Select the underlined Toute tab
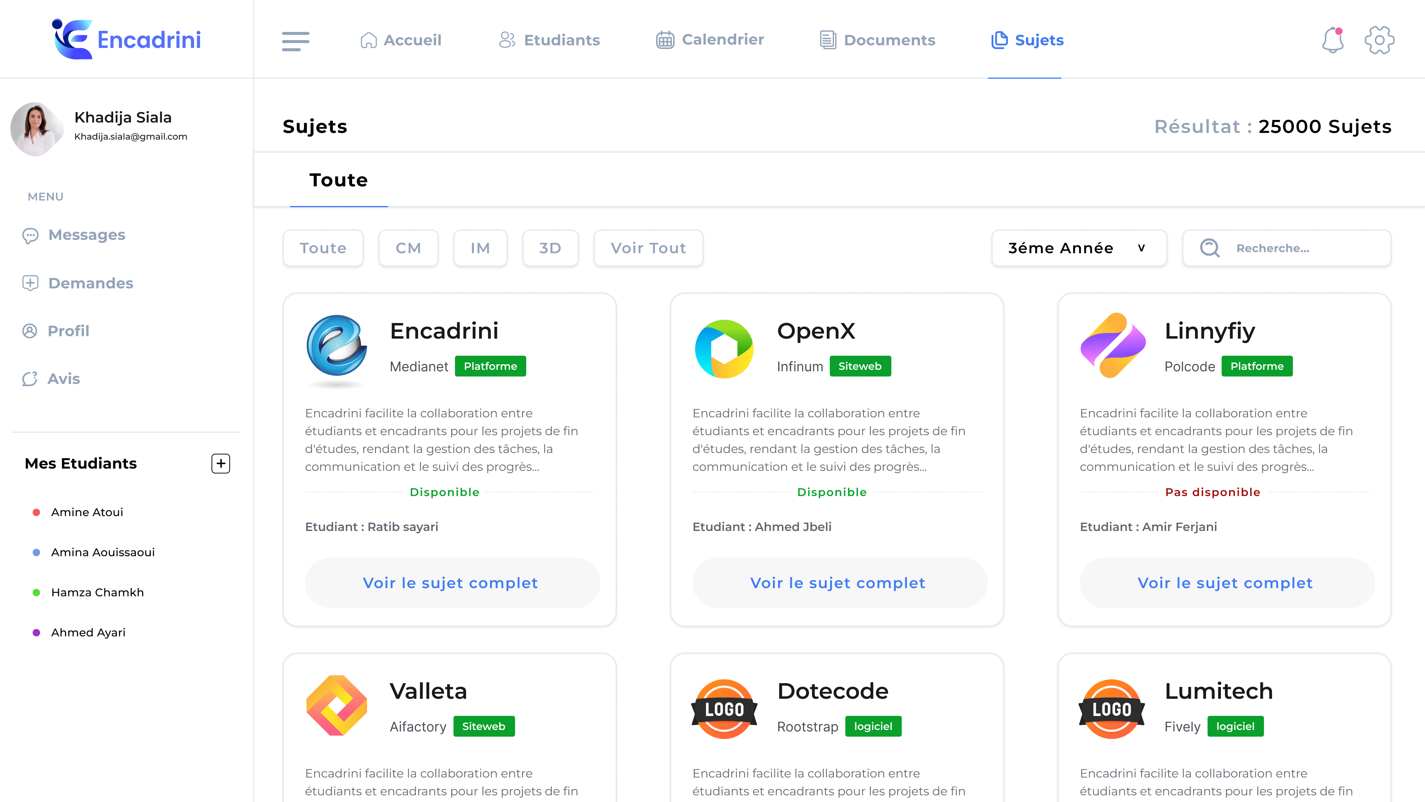 [338, 180]
